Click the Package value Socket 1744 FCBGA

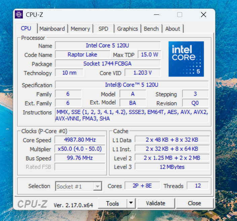[108, 63]
